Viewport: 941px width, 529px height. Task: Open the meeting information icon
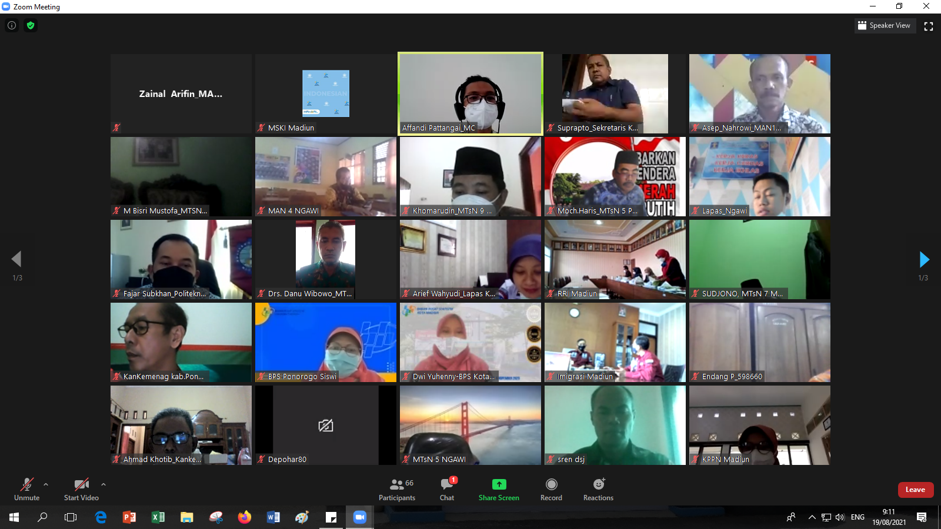coord(12,25)
